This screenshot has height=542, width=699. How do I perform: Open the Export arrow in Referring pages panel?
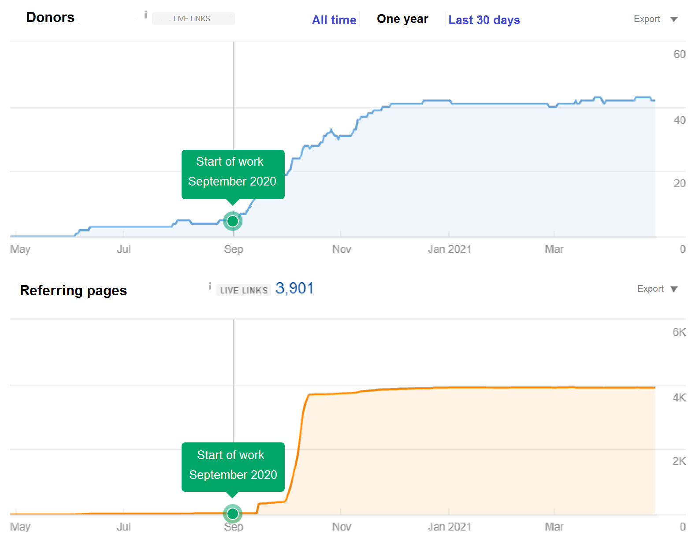pyautogui.click(x=673, y=289)
